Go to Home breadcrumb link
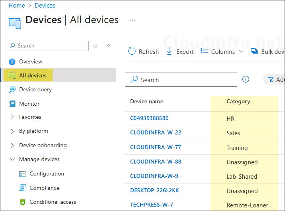 coord(17,6)
